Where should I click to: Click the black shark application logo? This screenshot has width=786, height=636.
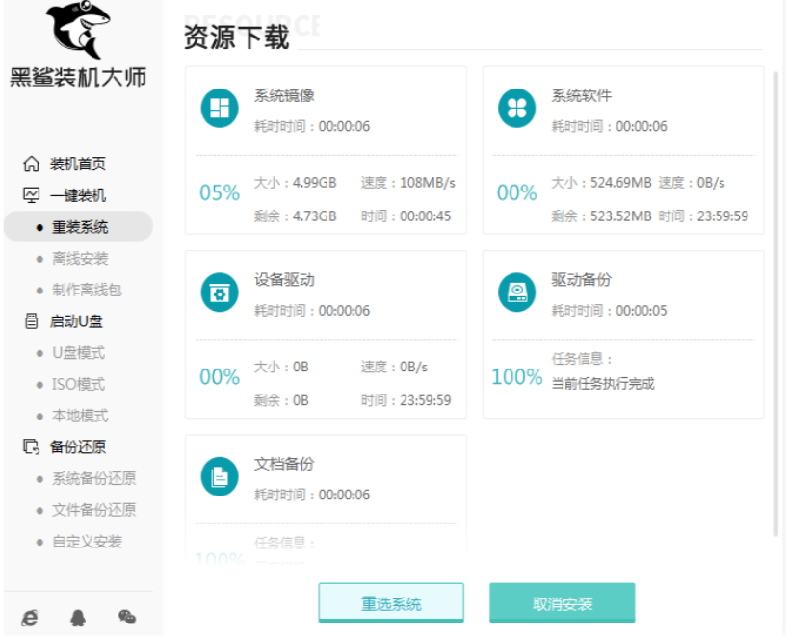(x=78, y=29)
